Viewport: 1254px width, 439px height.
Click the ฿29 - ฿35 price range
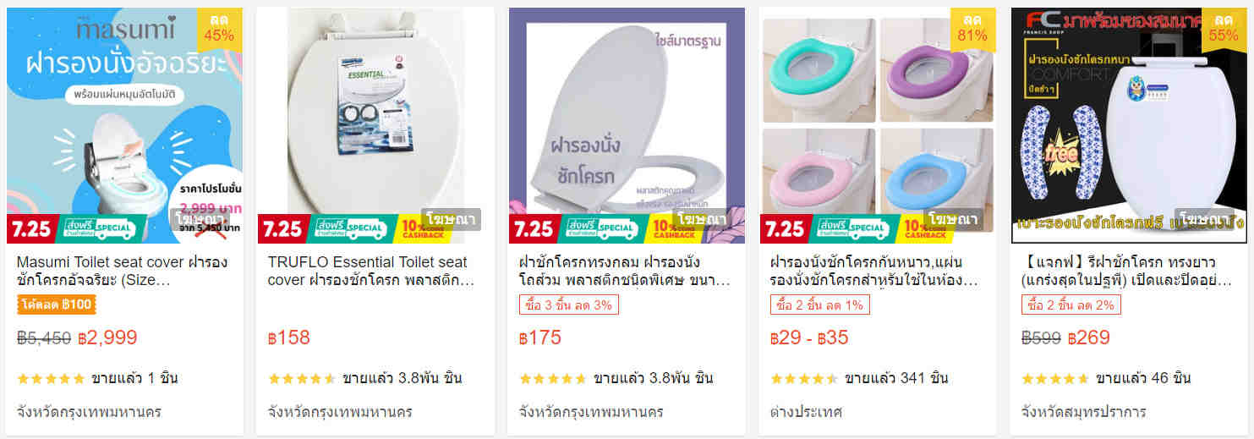click(809, 337)
